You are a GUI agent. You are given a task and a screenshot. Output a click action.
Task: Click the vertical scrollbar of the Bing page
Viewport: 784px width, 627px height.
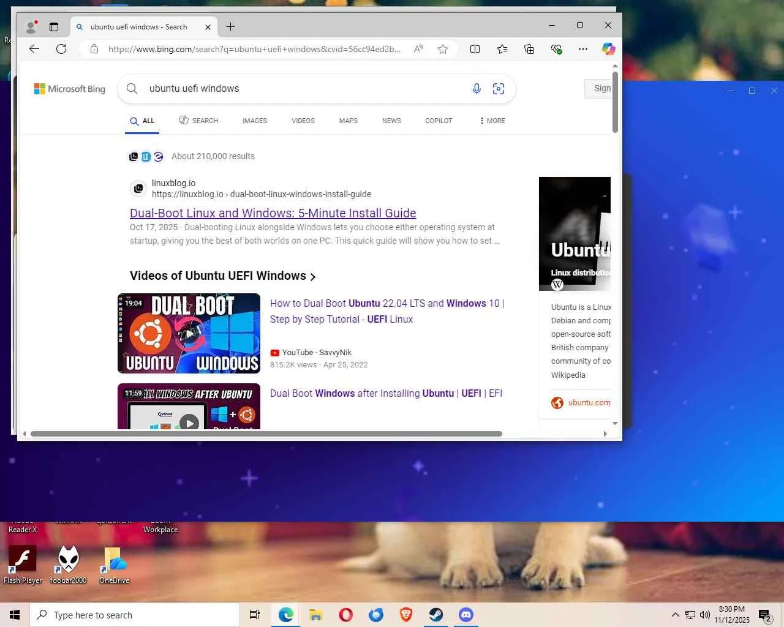(x=615, y=102)
